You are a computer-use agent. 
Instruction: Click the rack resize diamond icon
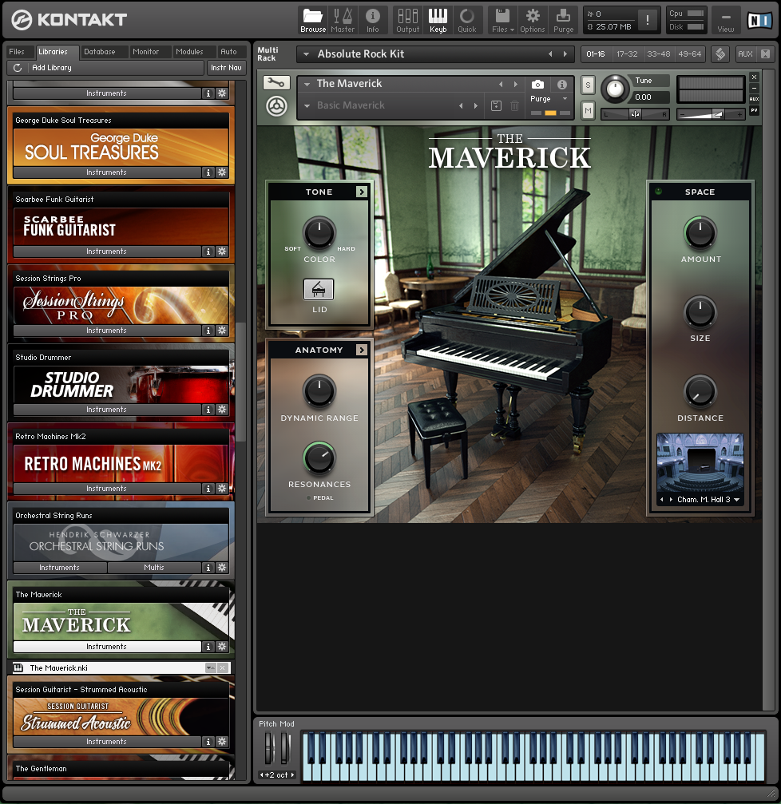coord(720,53)
